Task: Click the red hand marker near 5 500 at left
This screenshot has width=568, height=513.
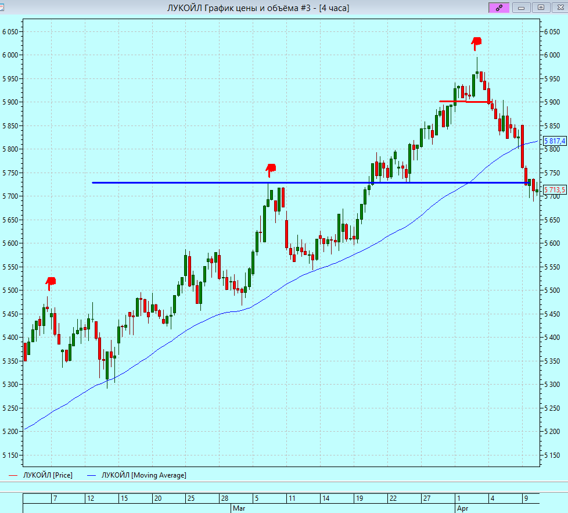Action: (x=51, y=283)
